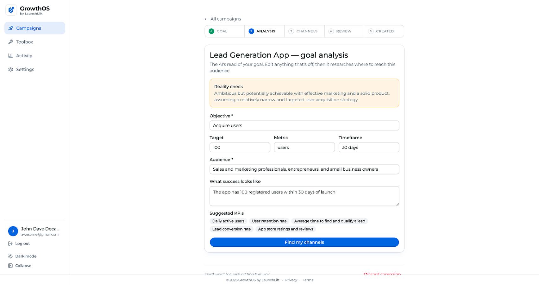This screenshot has height=285, width=539.
Task: Click the Log out arrow icon
Action: [x=10, y=244]
